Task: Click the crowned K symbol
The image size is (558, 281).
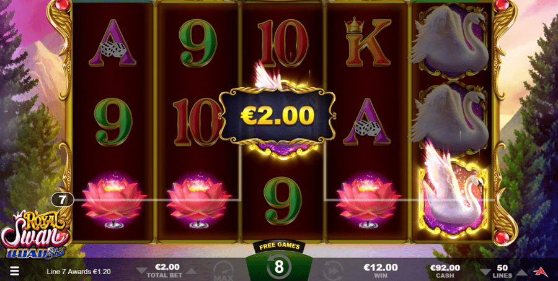Action: coord(368,41)
